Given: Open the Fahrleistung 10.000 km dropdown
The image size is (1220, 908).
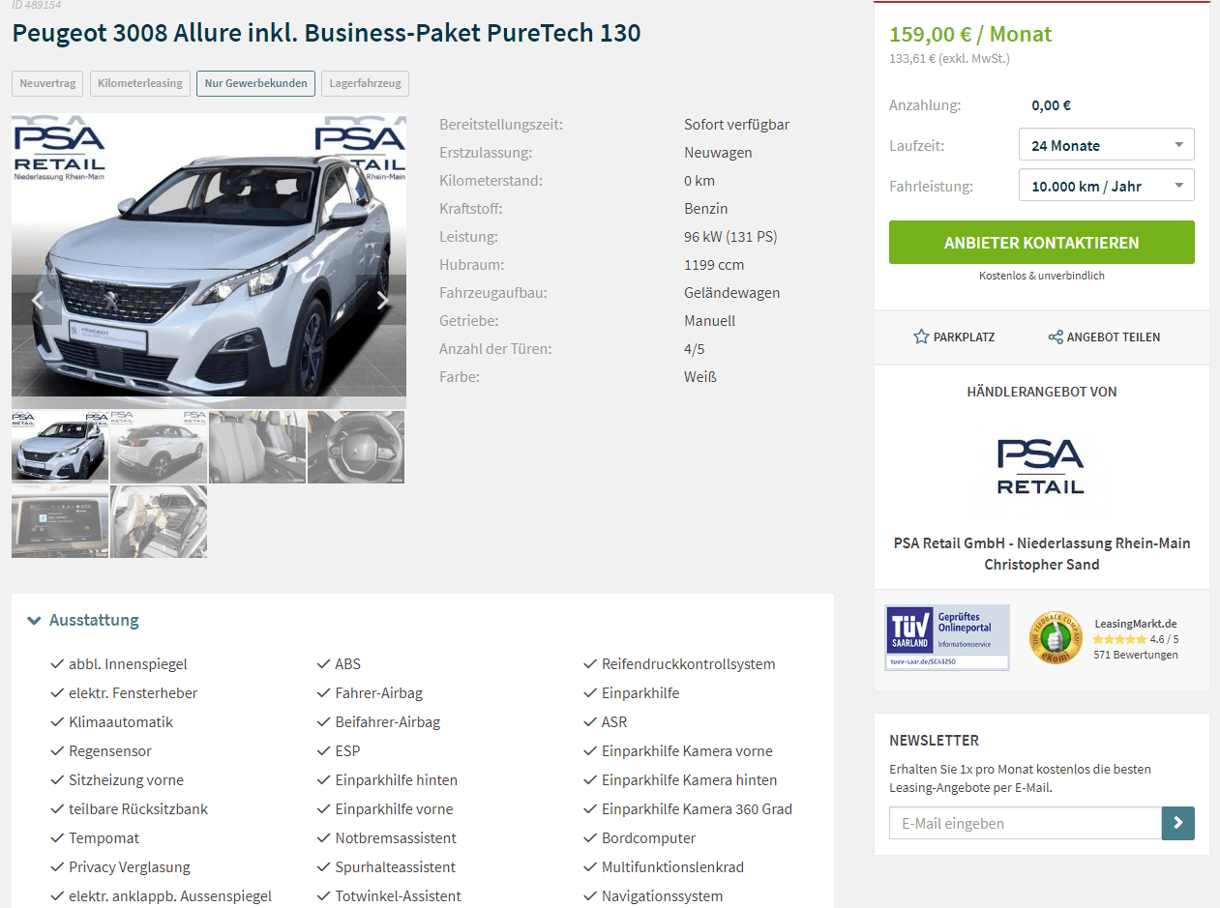Looking at the screenshot, I should 1107,186.
